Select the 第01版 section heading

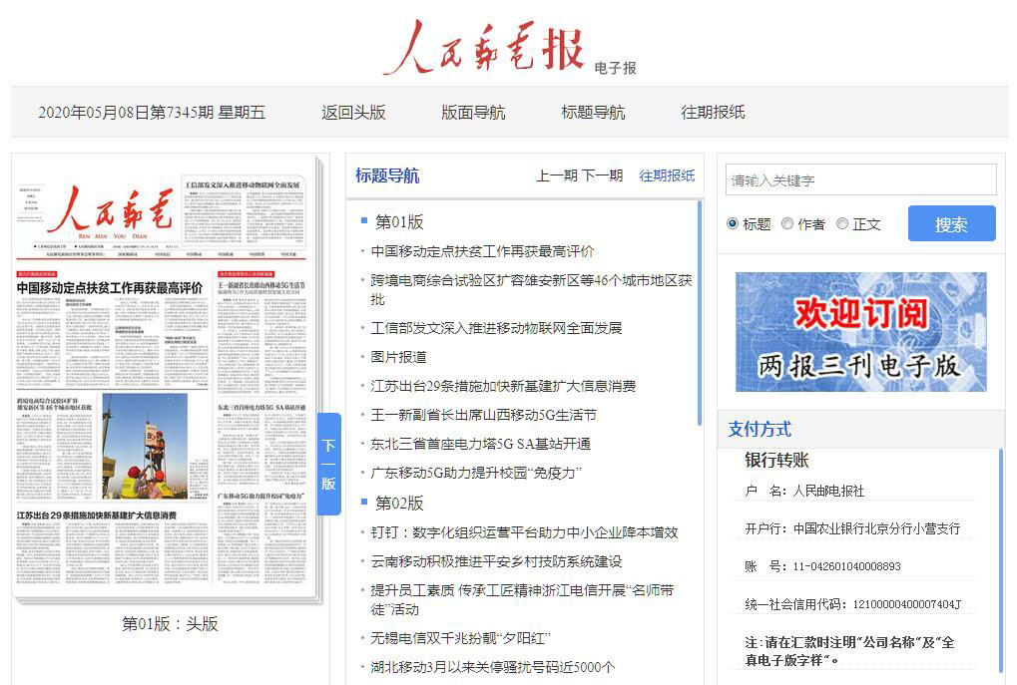point(399,221)
